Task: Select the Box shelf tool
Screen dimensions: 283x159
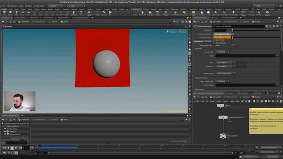Action: (4, 13)
